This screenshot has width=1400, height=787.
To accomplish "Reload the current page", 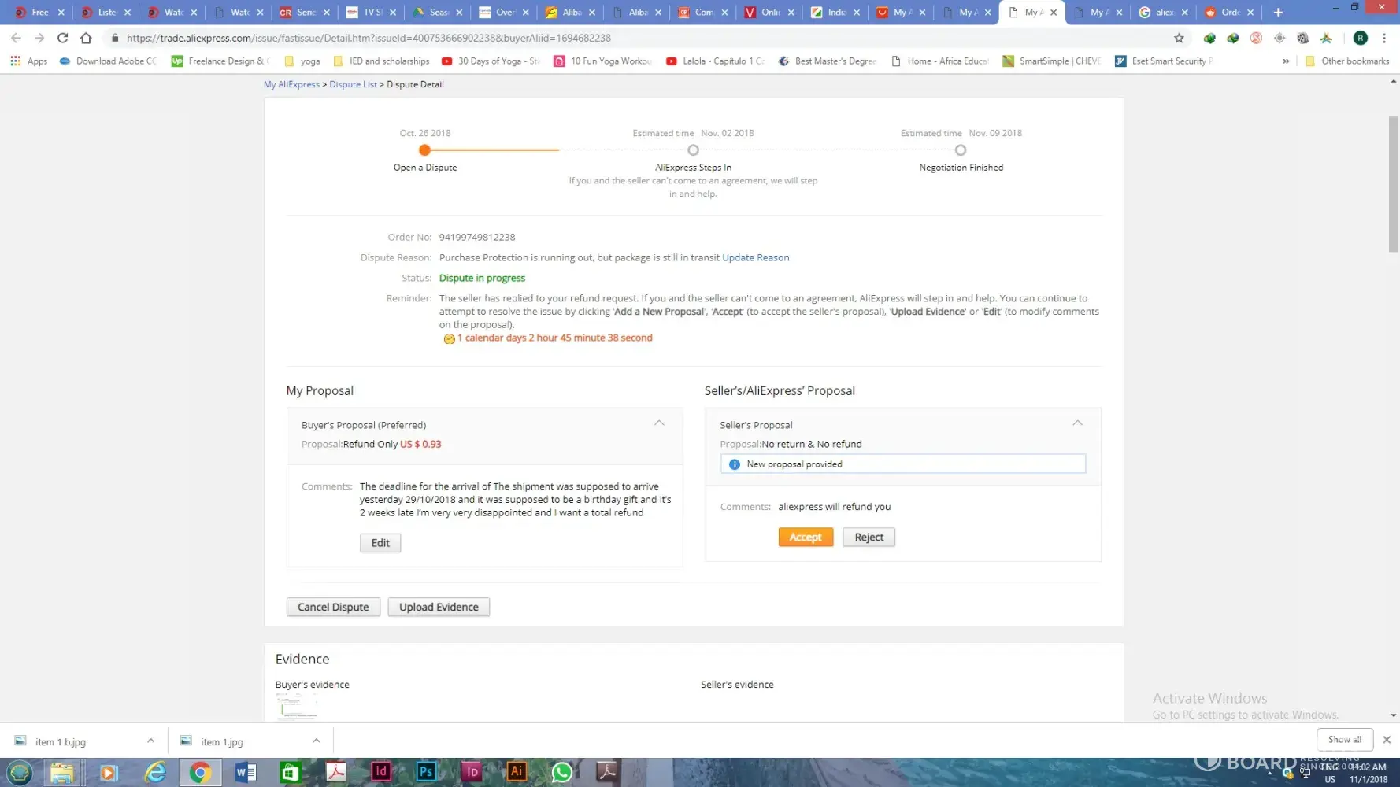I will 63,38.
